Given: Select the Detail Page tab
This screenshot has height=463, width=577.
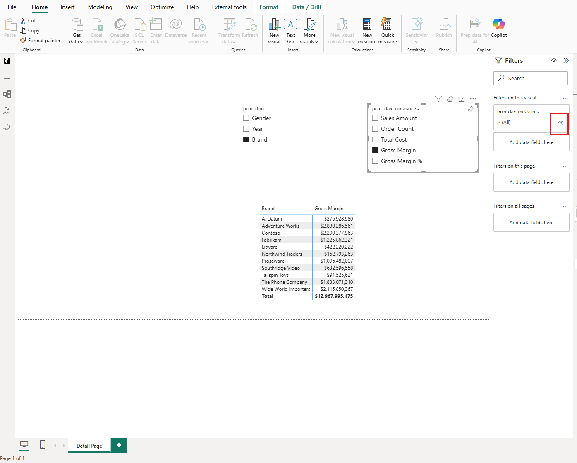Looking at the screenshot, I should 89,446.
